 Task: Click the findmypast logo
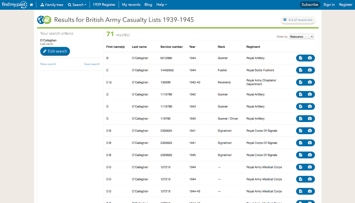(14, 5)
